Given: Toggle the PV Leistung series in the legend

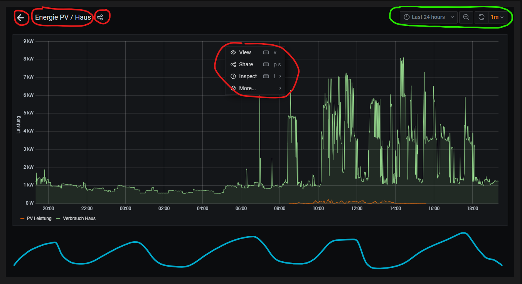Looking at the screenshot, I should tap(39, 218).
